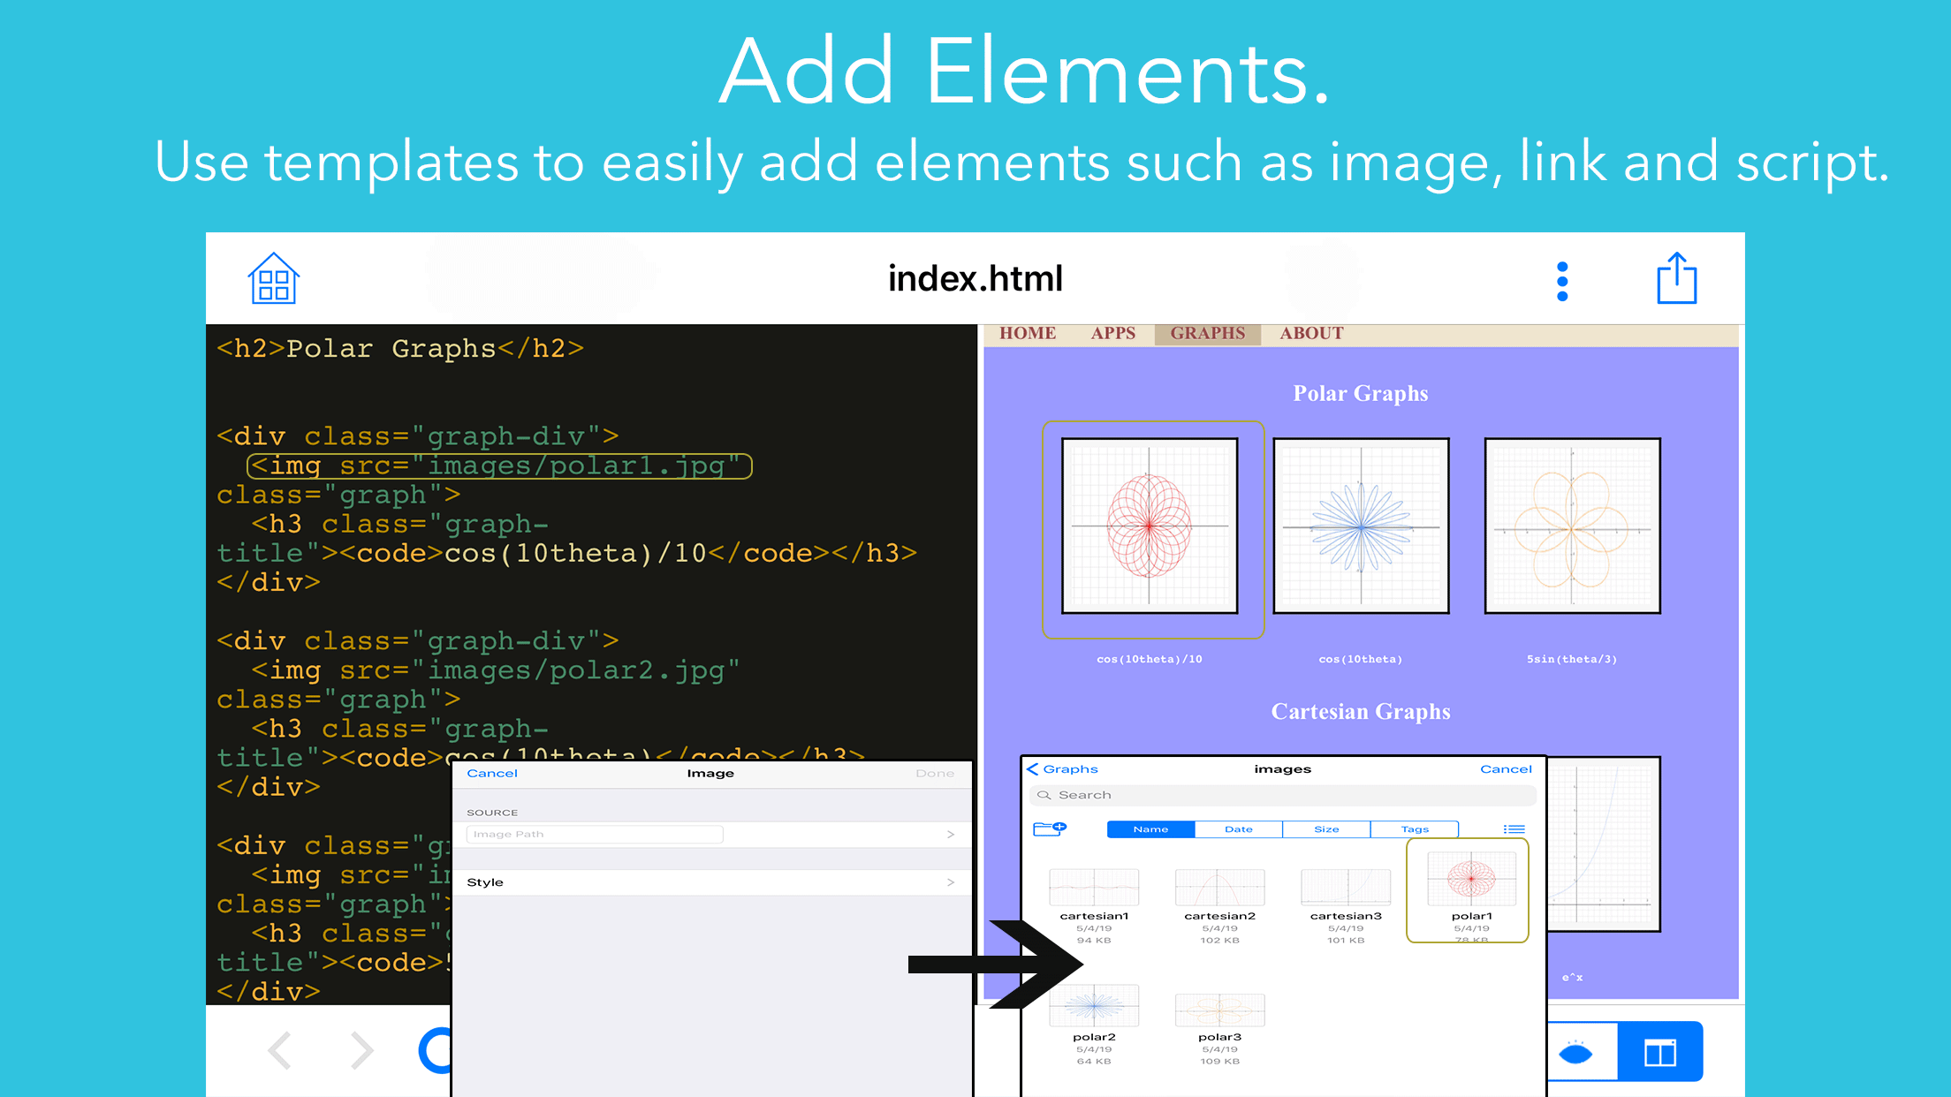Cancel the images file picker

click(1506, 769)
